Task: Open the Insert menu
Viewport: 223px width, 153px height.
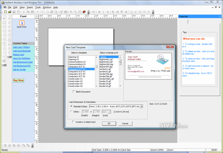Action: coord(30,7)
